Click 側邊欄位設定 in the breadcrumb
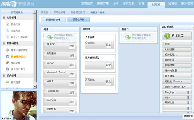The image size is (194, 120). tap(78, 13)
